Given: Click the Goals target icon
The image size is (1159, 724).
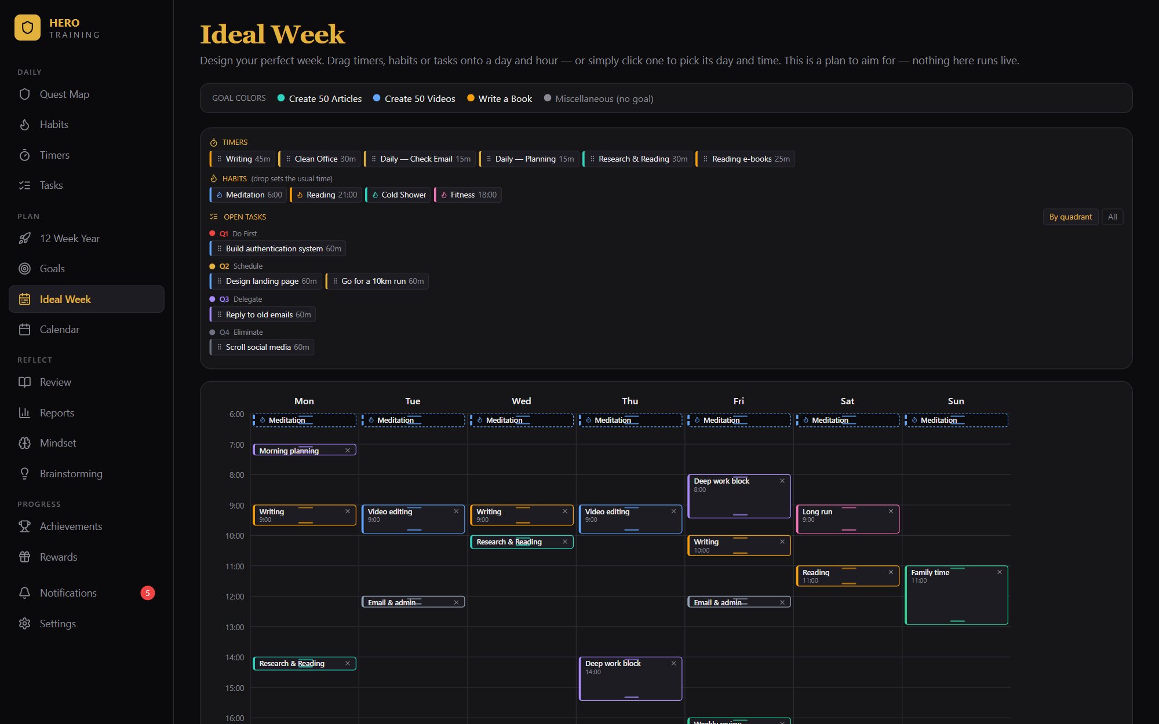Looking at the screenshot, I should 24,269.
